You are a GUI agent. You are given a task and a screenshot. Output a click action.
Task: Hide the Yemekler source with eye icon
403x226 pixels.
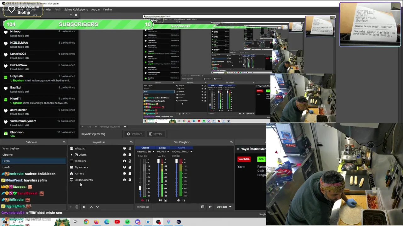124,161
